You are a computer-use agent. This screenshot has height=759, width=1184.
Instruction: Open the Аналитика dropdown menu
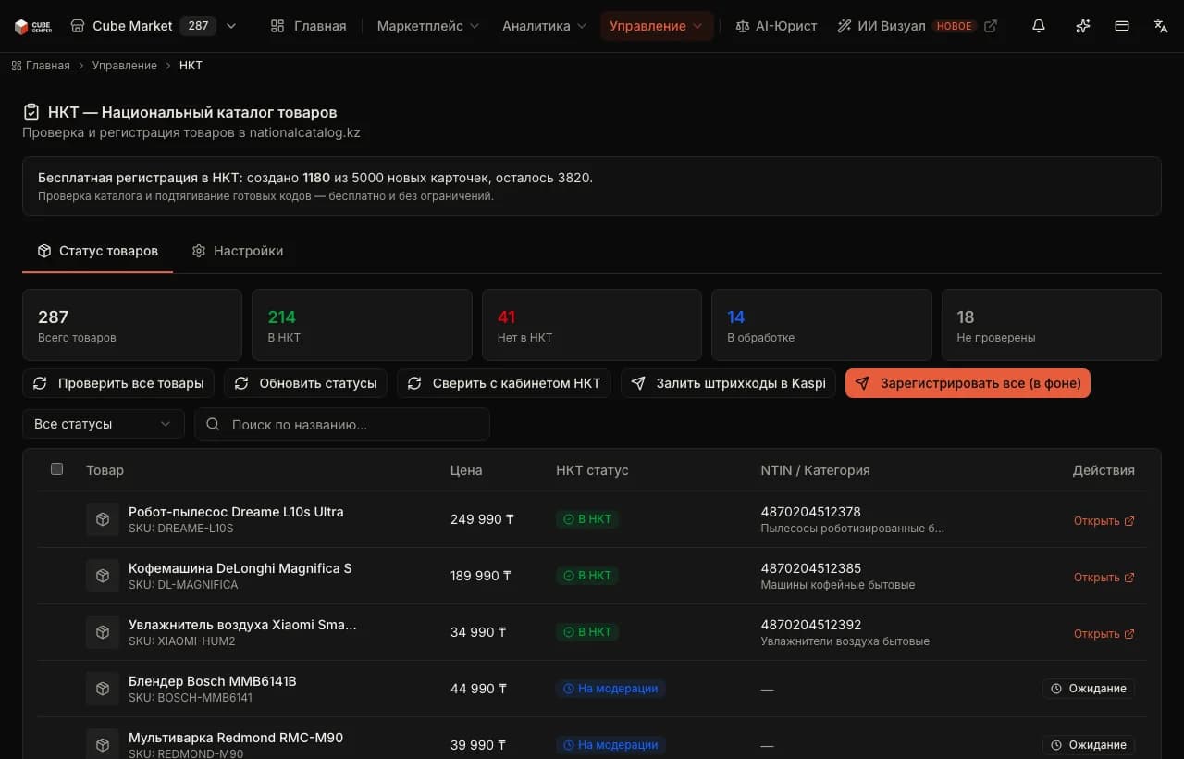[544, 26]
